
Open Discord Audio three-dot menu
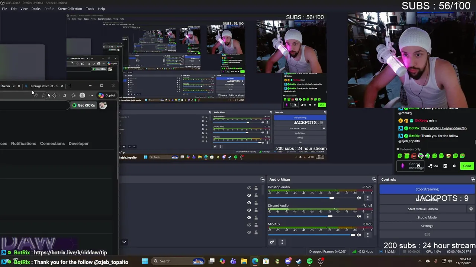click(x=368, y=216)
